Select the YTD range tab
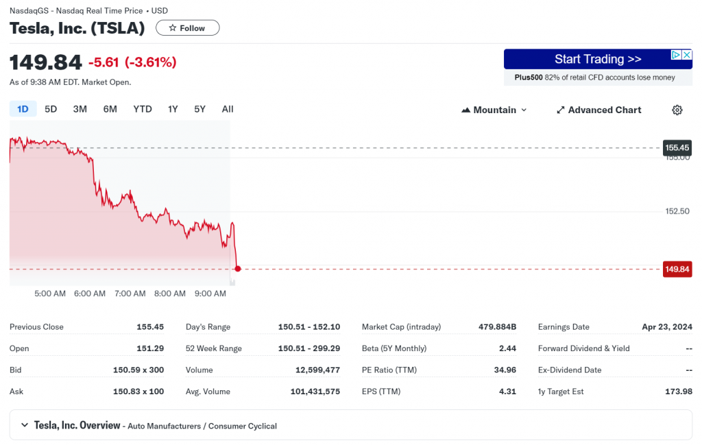The width and height of the screenshot is (702, 445). (x=143, y=109)
